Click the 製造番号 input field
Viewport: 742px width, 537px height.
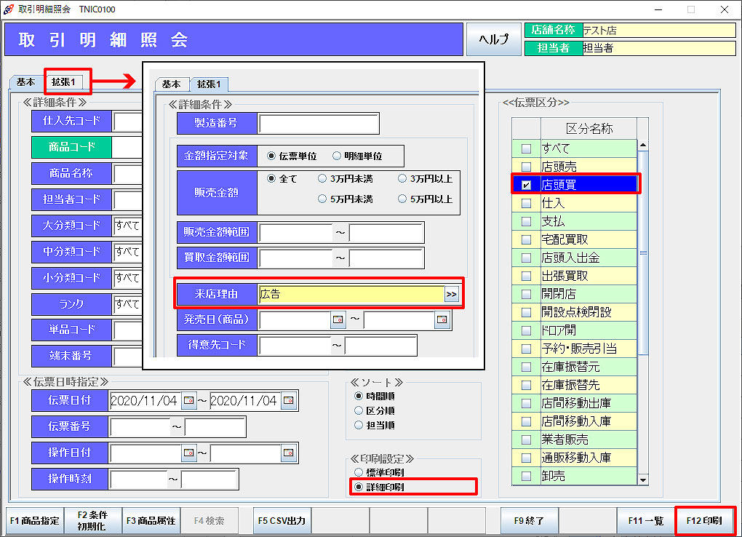[319, 124]
